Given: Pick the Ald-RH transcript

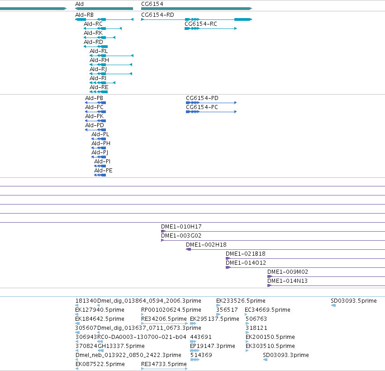Looking at the screenshot, I should coord(99,60).
